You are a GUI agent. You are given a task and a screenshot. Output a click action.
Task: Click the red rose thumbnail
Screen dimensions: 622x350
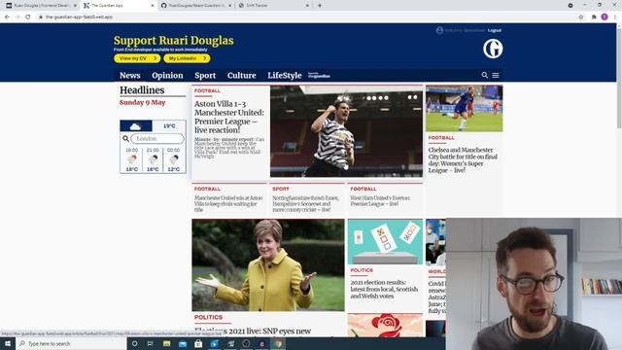coord(385,326)
